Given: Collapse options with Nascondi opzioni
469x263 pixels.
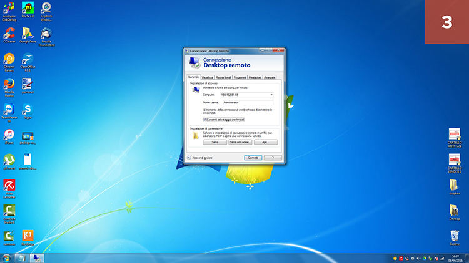Looking at the screenshot, I should (189, 158).
